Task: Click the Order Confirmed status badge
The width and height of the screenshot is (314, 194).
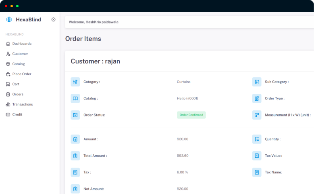Action: click(191, 115)
